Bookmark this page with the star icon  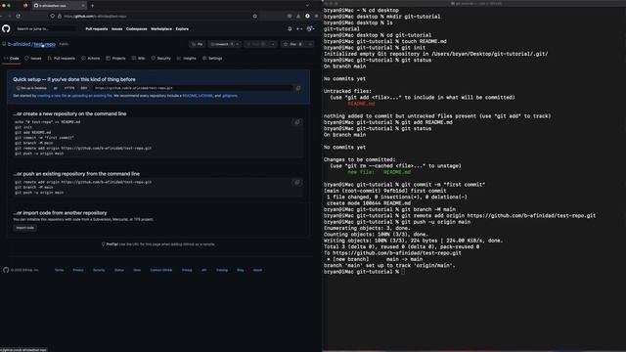pos(254,16)
